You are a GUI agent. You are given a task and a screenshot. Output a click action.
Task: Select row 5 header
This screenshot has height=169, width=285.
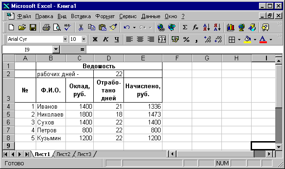point(8,114)
